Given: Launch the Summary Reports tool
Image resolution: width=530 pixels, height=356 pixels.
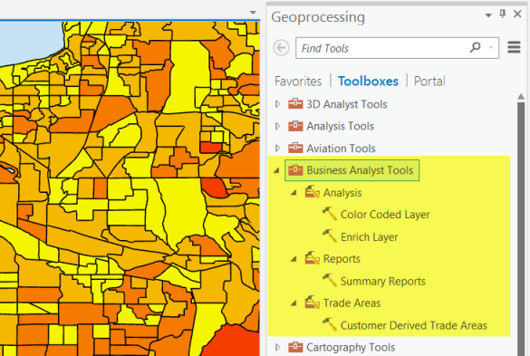Looking at the screenshot, I should pos(383,281).
